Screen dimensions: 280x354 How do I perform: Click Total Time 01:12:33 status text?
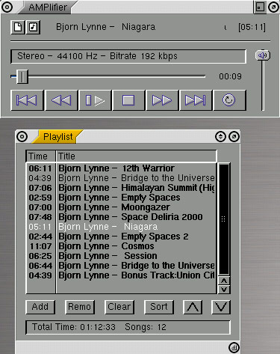pos(74,327)
